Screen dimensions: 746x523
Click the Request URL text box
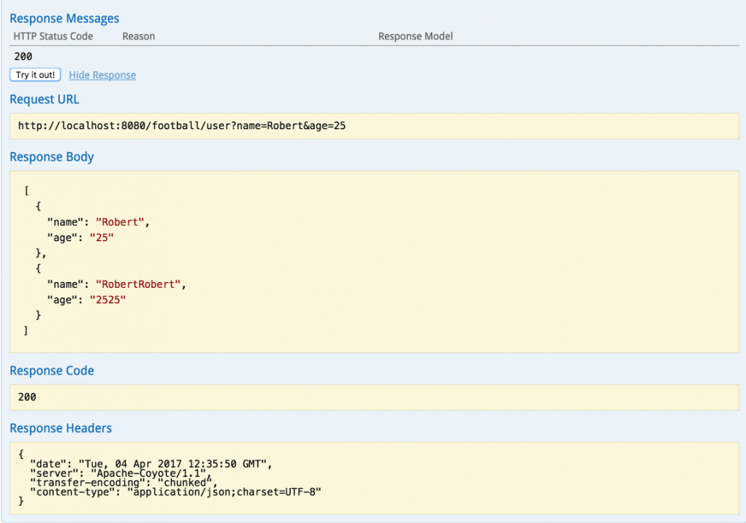pyautogui.click(x=374, y=126)
